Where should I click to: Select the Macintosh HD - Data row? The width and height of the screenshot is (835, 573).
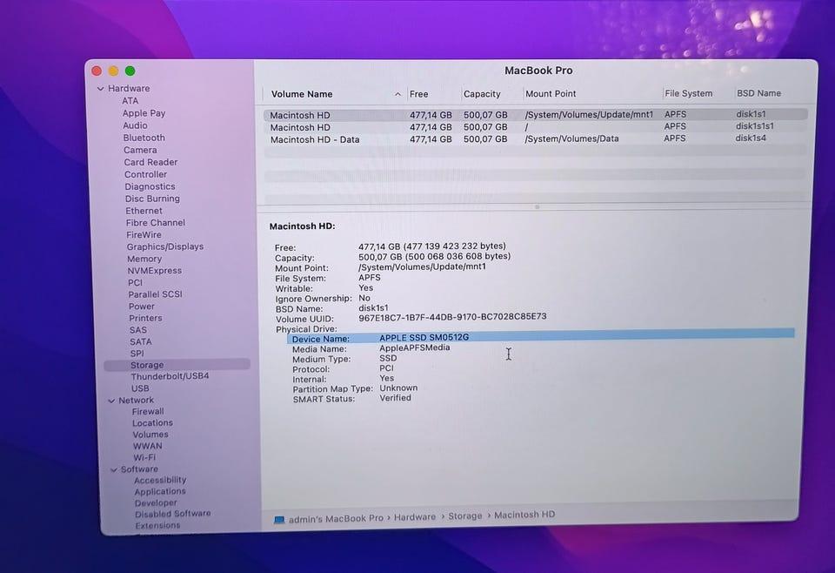pyautogui.click(x=535, y=139)
